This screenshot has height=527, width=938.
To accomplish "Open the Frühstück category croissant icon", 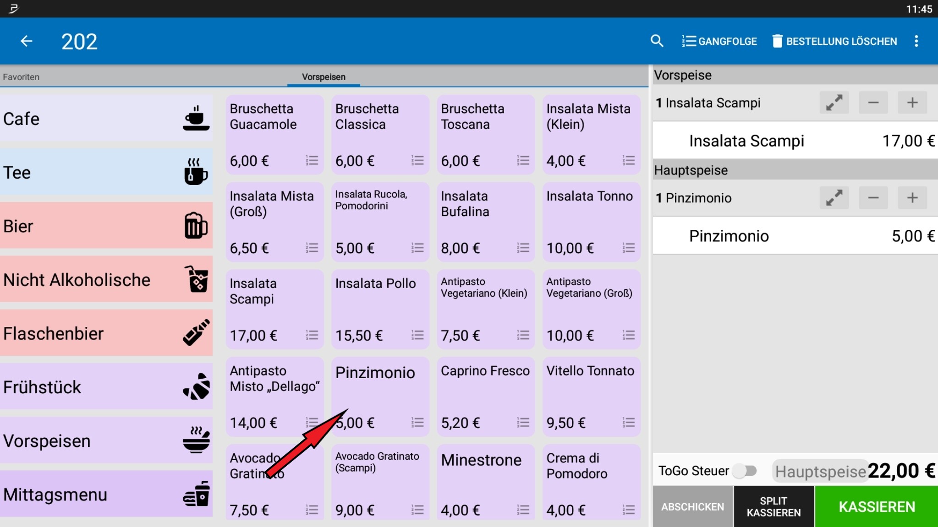I will [196, 386].
